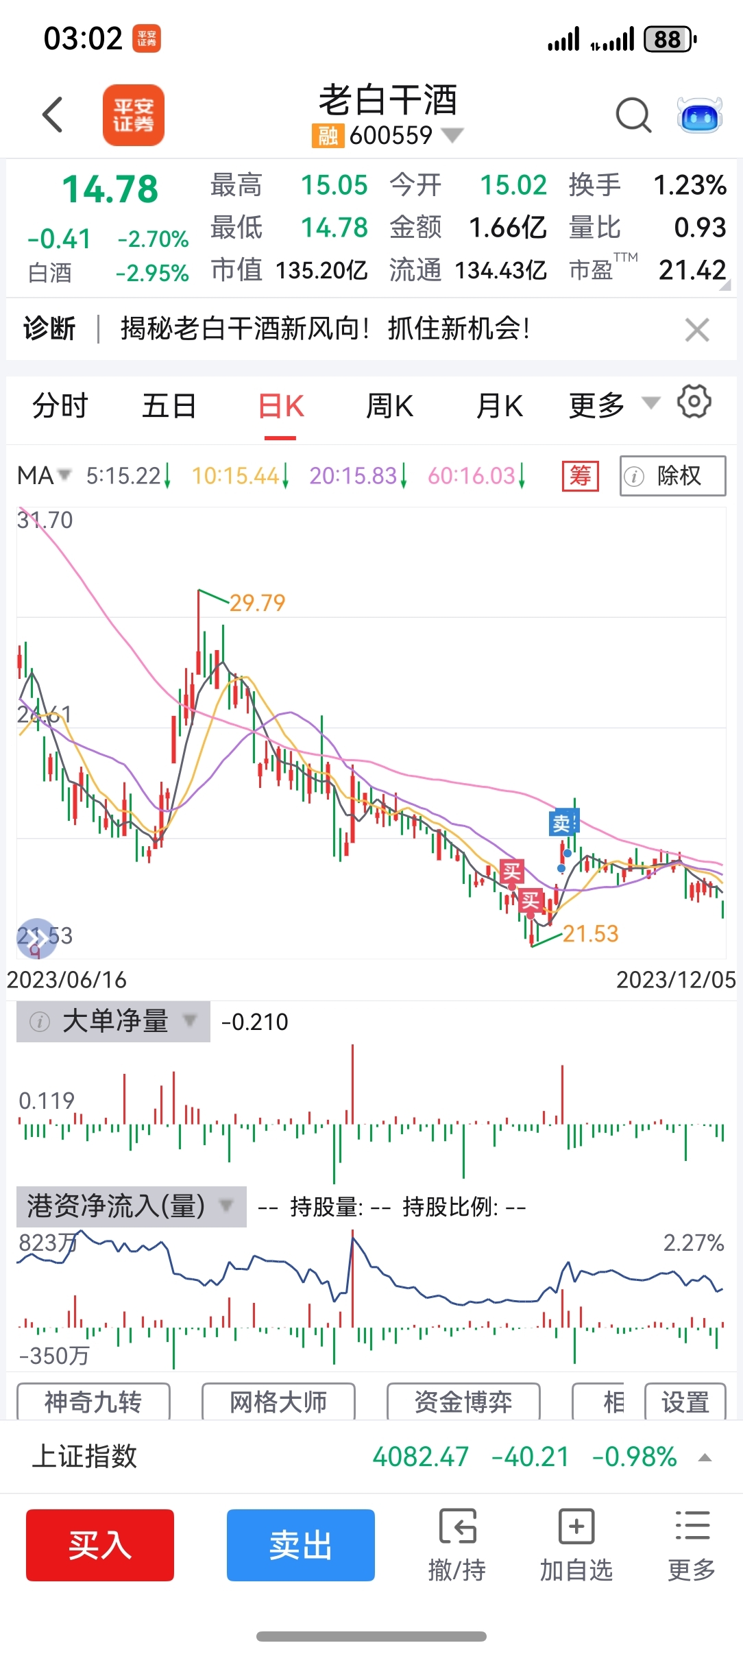The width and height of the screenshot is (743, 1654).
Task: Tap the 除权 info circle icon
Action: coord(635,476)
